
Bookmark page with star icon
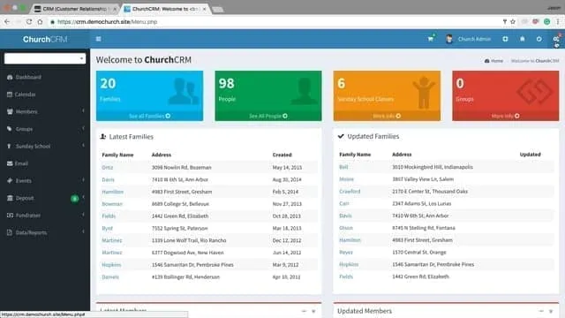pyautogui.click(x=513, y=21)
